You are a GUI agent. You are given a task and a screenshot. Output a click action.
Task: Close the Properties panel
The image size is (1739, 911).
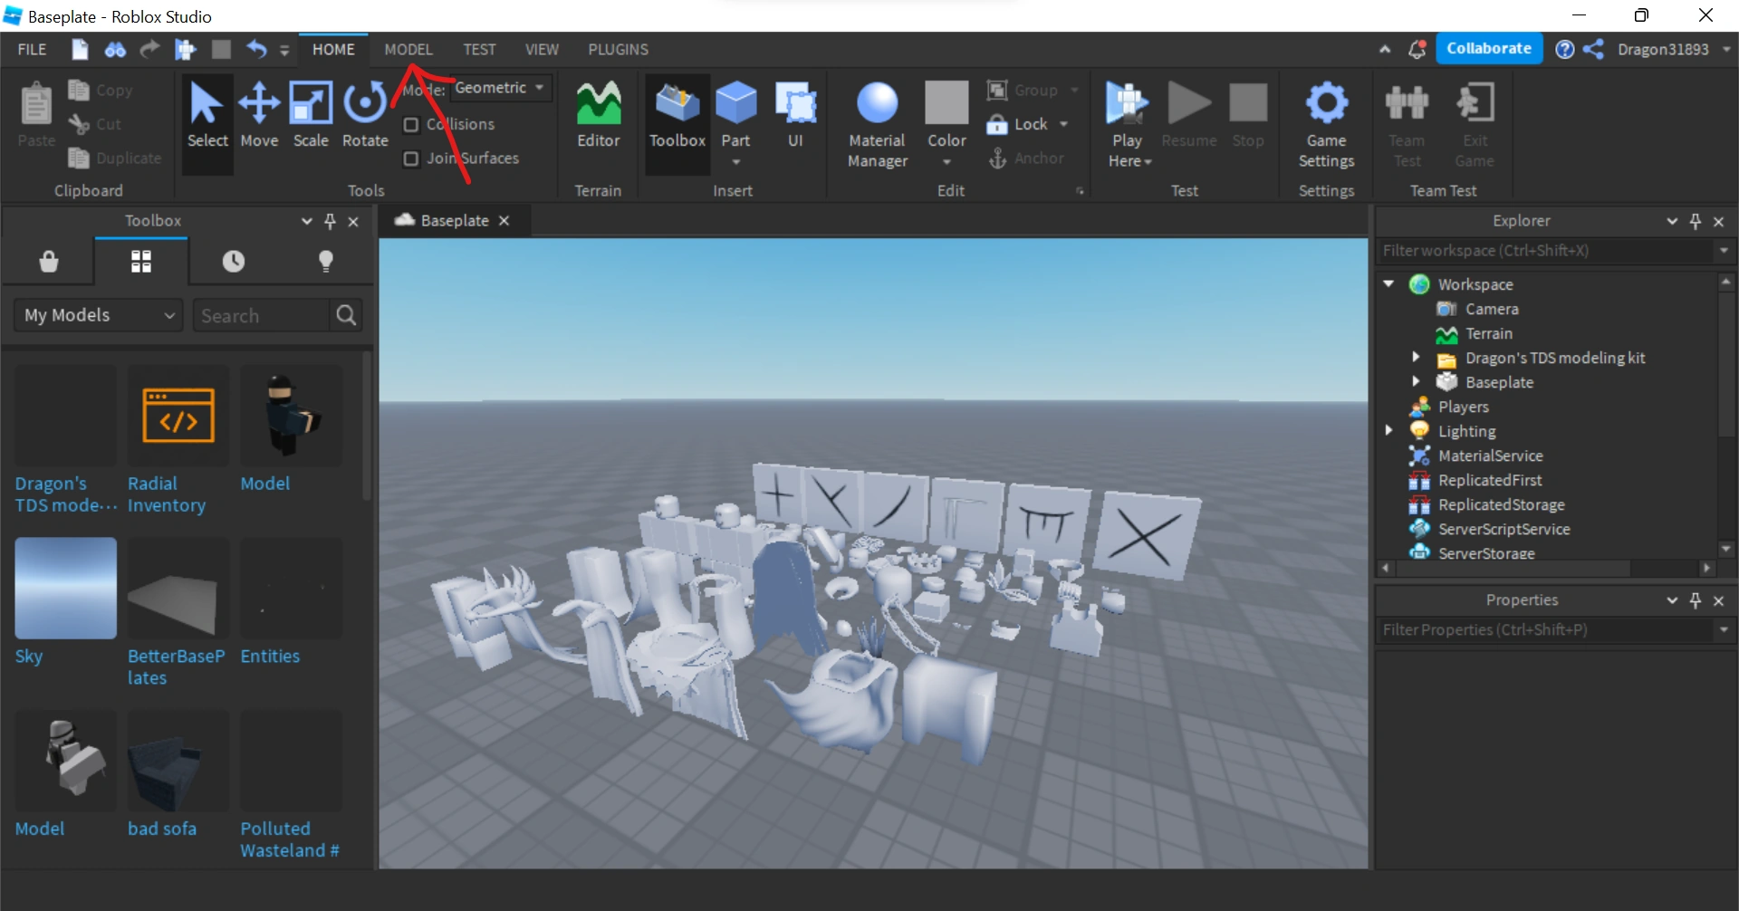point(1719,600)
